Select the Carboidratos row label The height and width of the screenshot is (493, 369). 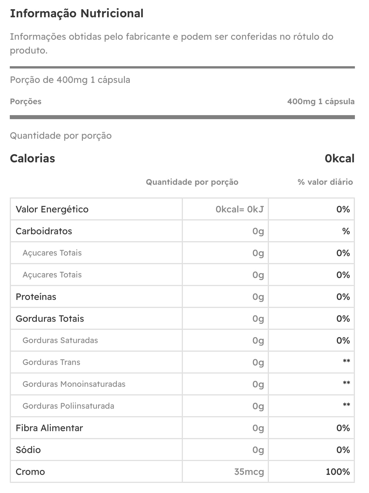44,231
